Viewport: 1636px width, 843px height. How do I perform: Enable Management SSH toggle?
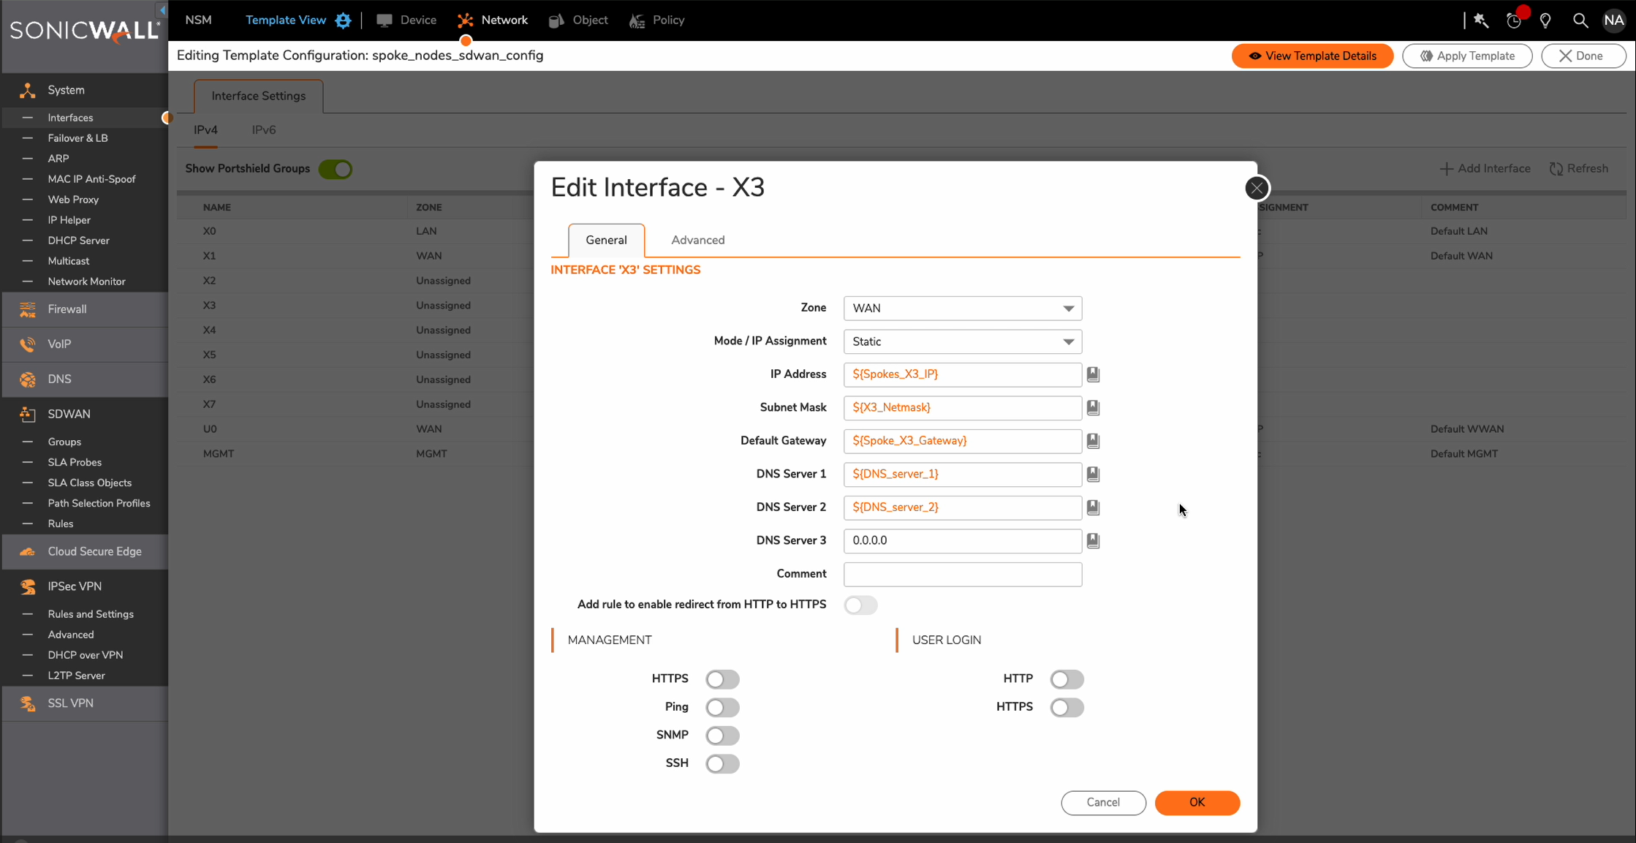tap(722, 764)
